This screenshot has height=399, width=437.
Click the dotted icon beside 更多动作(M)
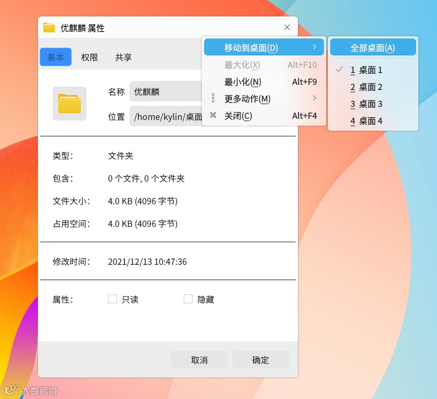pyautogui.click(x=213, y=98)
